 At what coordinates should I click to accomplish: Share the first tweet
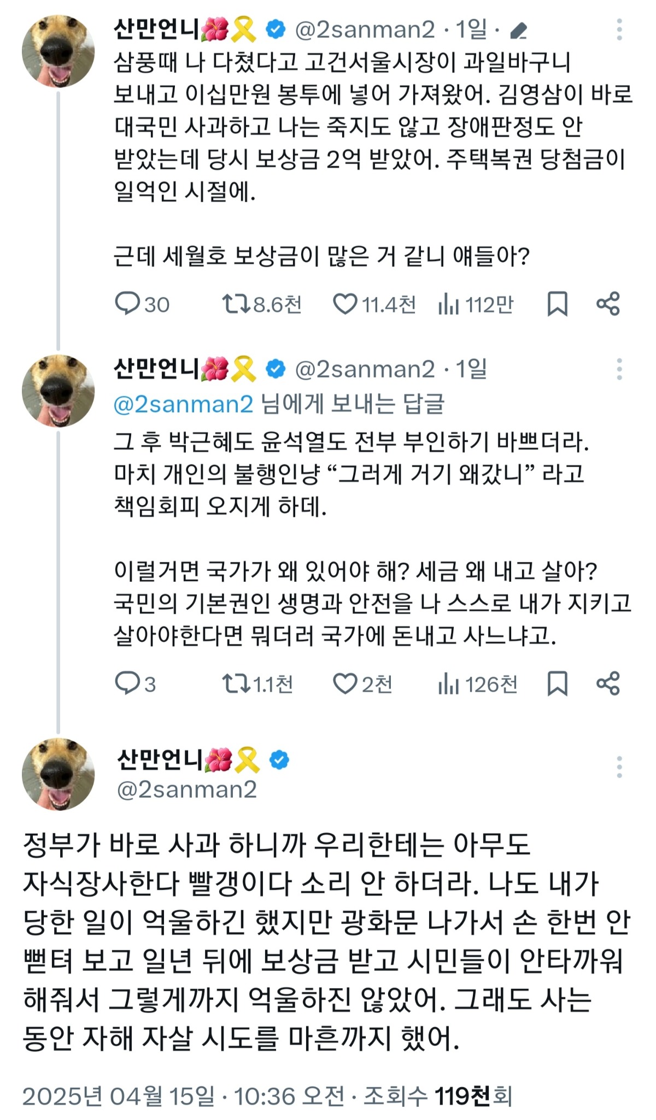pos(608,304)
